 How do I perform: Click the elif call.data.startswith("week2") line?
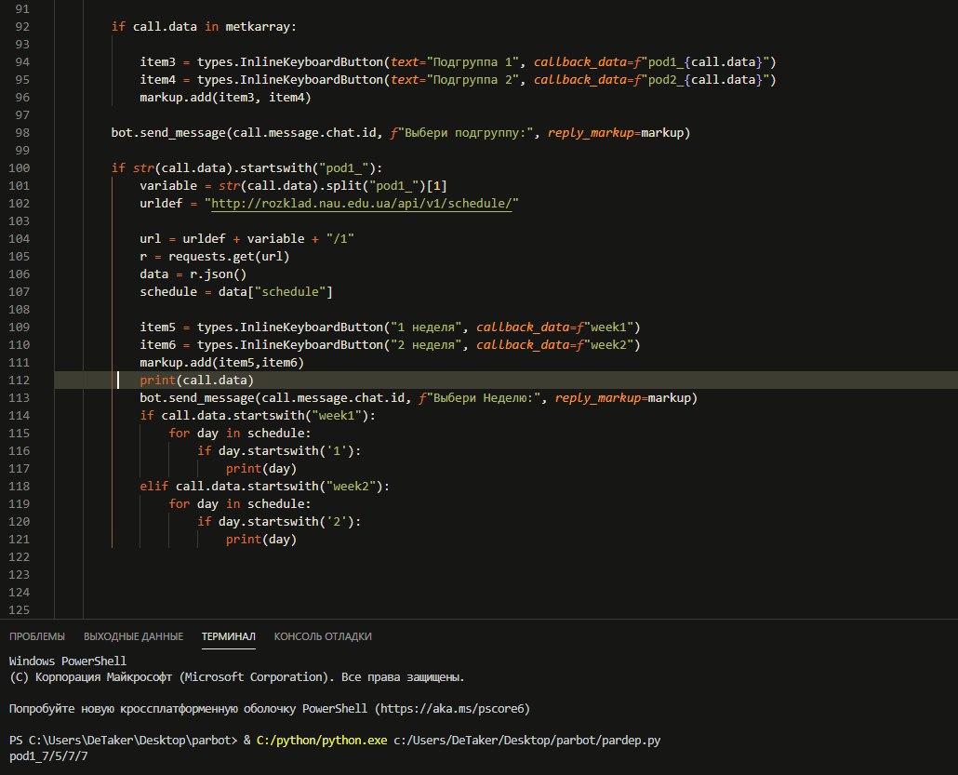coord(264,487)
